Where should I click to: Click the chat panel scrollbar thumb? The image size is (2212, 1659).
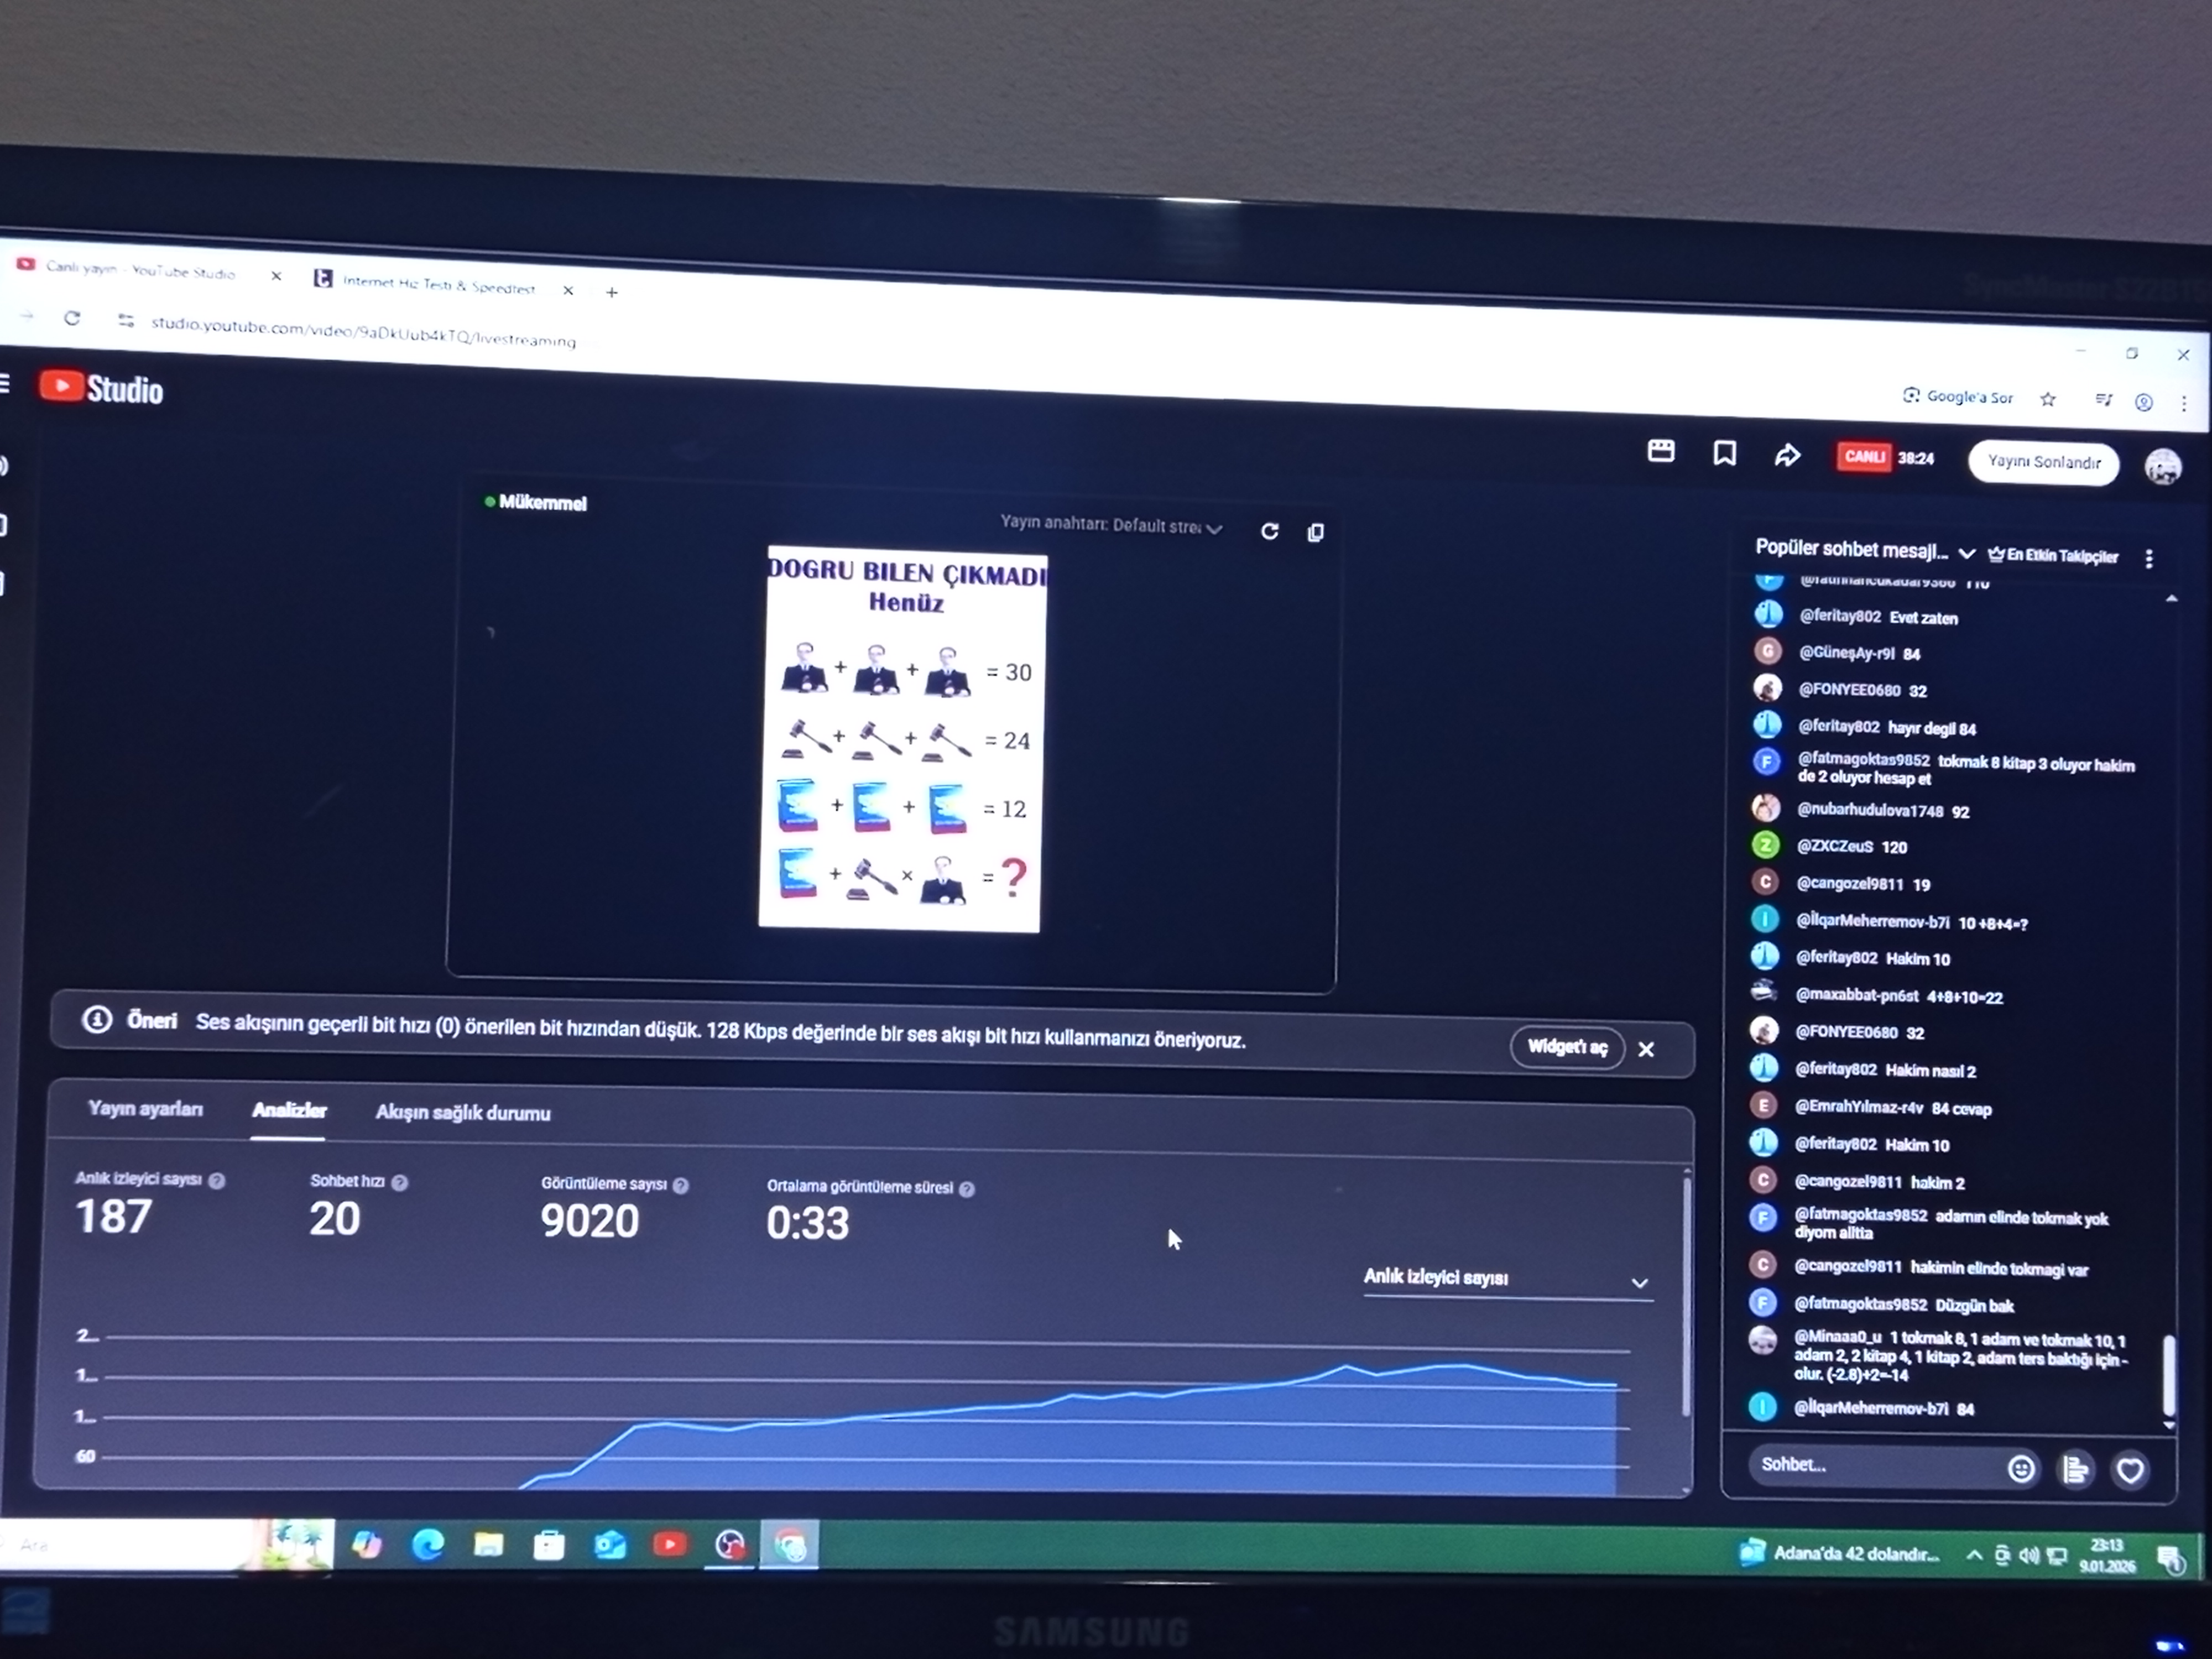click(2168, 1375)
